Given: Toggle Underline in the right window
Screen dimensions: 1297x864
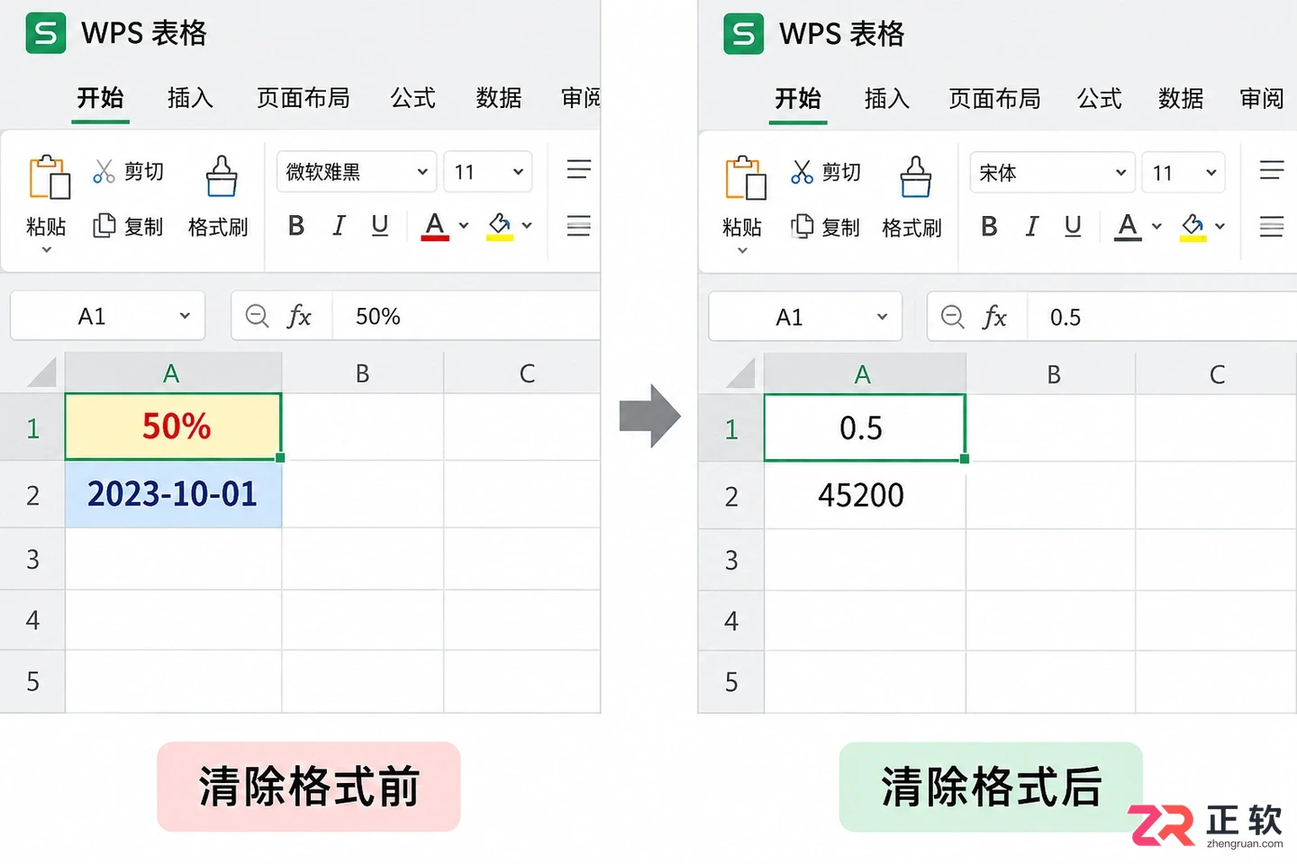Looking at the screenshot, I should tap(1073, 226).
